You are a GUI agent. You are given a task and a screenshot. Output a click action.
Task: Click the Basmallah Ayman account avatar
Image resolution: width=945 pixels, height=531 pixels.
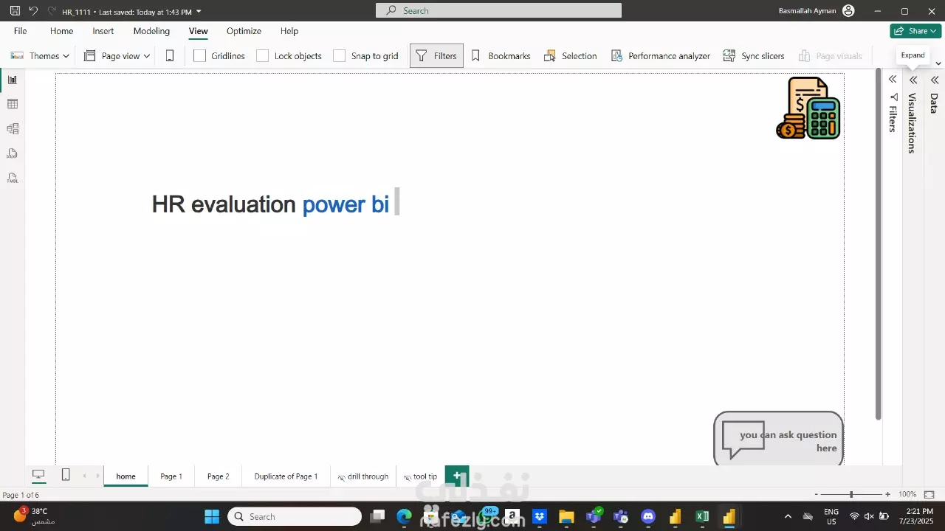848,11
